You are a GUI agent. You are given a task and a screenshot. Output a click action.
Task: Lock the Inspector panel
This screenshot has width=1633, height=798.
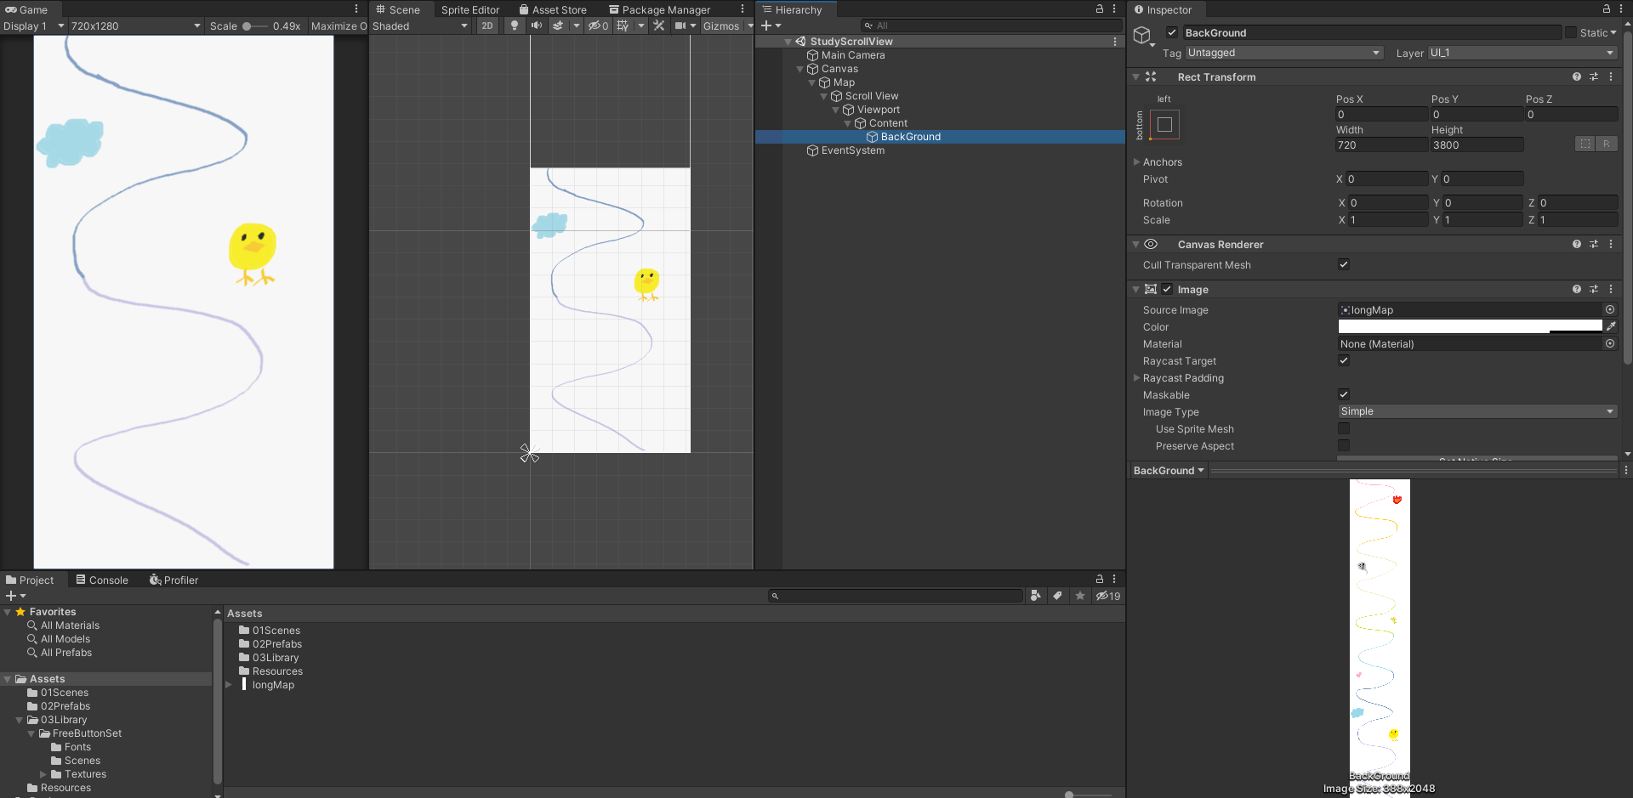[x=1607, y=8]
